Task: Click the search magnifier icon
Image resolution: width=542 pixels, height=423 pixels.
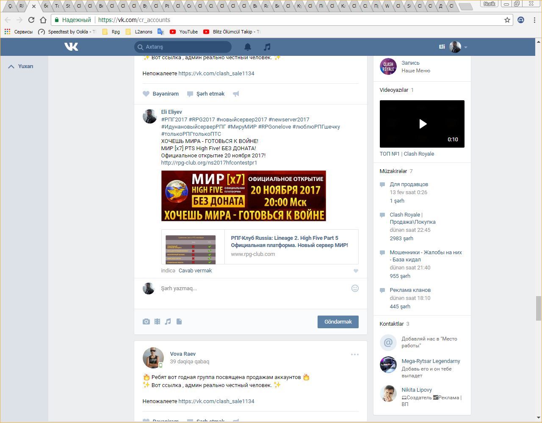Action: point(140,47)
